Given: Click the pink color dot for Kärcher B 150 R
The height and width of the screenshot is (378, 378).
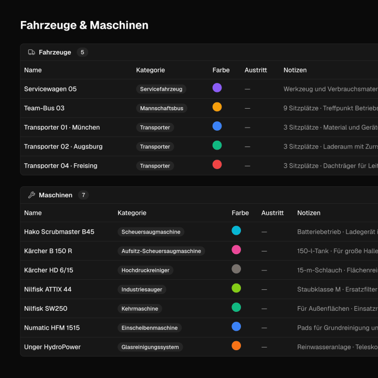Looking at the screenshot, I should [236, 250].
